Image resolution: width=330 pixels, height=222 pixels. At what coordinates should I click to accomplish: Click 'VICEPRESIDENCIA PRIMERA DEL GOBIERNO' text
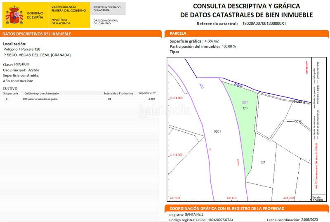click(68, 9)
